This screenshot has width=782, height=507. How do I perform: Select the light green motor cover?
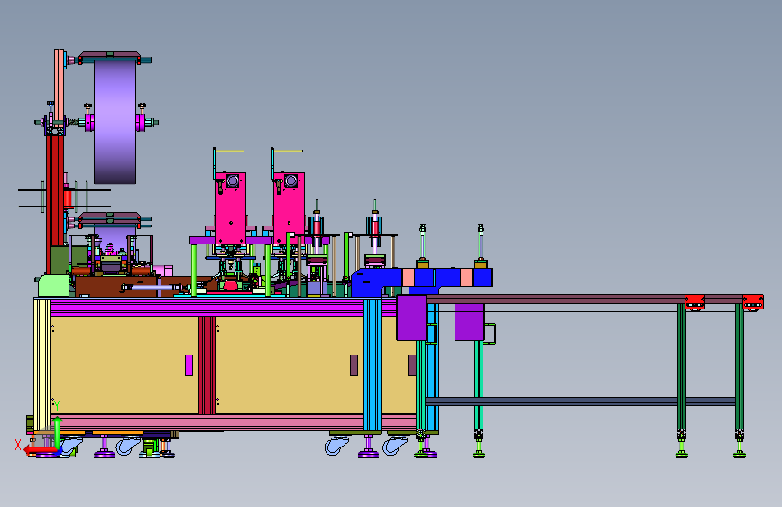point(54,286)
